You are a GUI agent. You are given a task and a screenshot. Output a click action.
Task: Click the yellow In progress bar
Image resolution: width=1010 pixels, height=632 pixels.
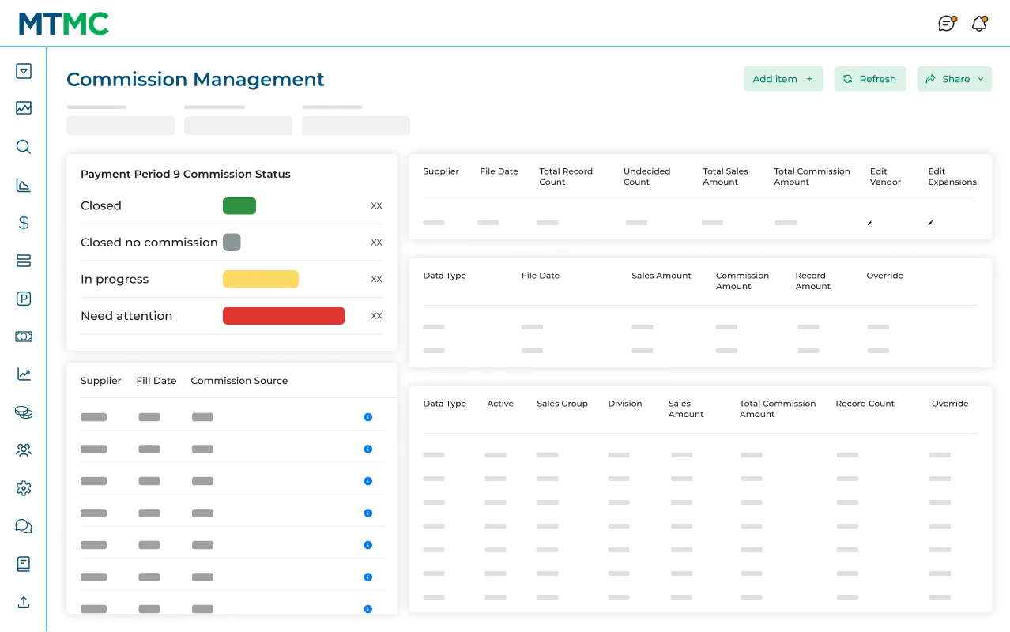pos(261,279)
